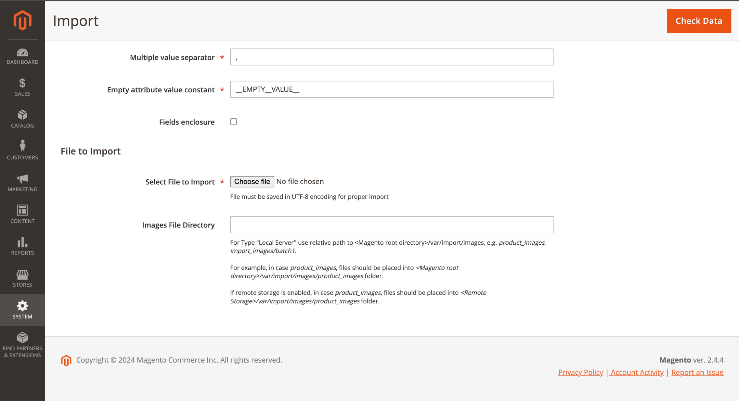Image resolution: width=739 pixels, height=401 pixels.
Task: Click the 'If remote storage is enabled' note
Action: pos(358,297)
